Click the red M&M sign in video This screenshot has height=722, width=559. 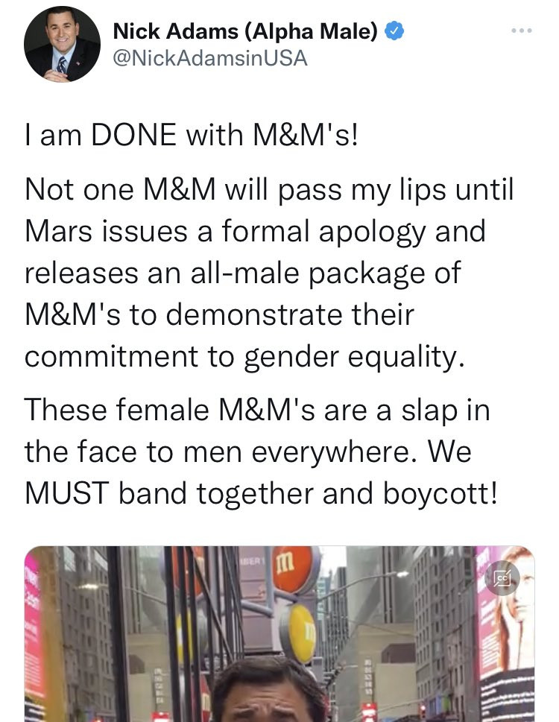[x=293, y=569]
